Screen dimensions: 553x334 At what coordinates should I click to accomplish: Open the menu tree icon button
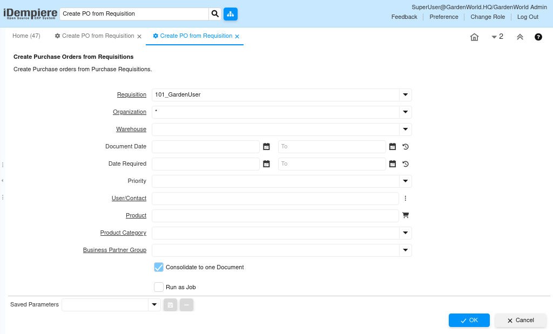pyautogui.click(x=231, y=13)
